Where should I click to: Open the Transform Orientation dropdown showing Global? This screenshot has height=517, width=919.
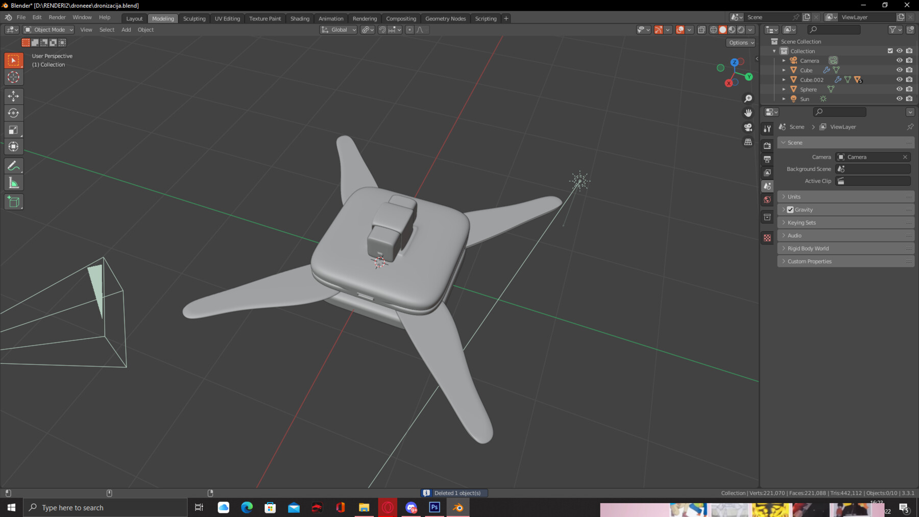[338, 30]
